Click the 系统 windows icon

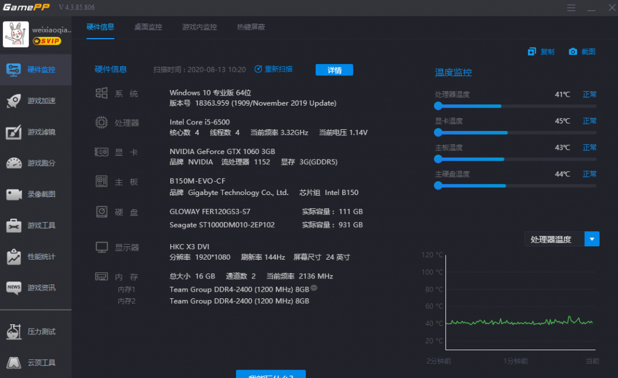pos(101,94)
